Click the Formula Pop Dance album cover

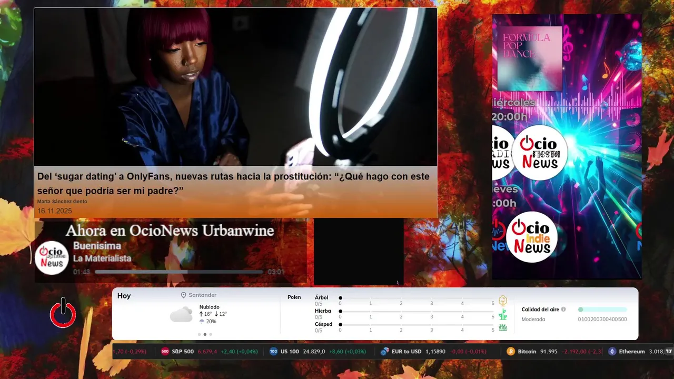(530, 58)
